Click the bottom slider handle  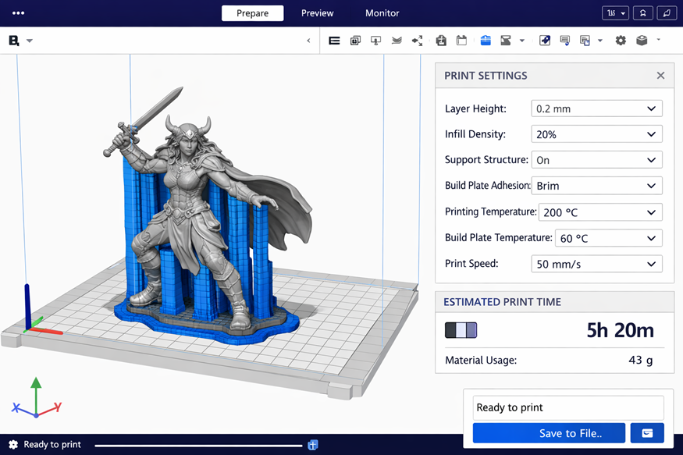pyautogui.click(x=312, y=445)
